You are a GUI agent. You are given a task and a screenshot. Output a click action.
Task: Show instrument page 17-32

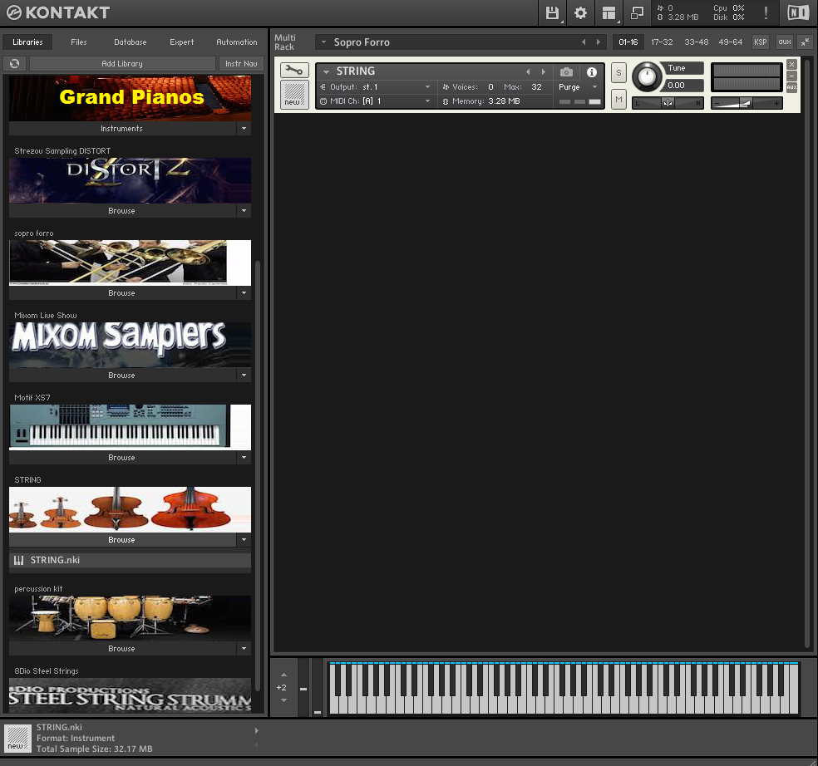(x=662, y=42)
